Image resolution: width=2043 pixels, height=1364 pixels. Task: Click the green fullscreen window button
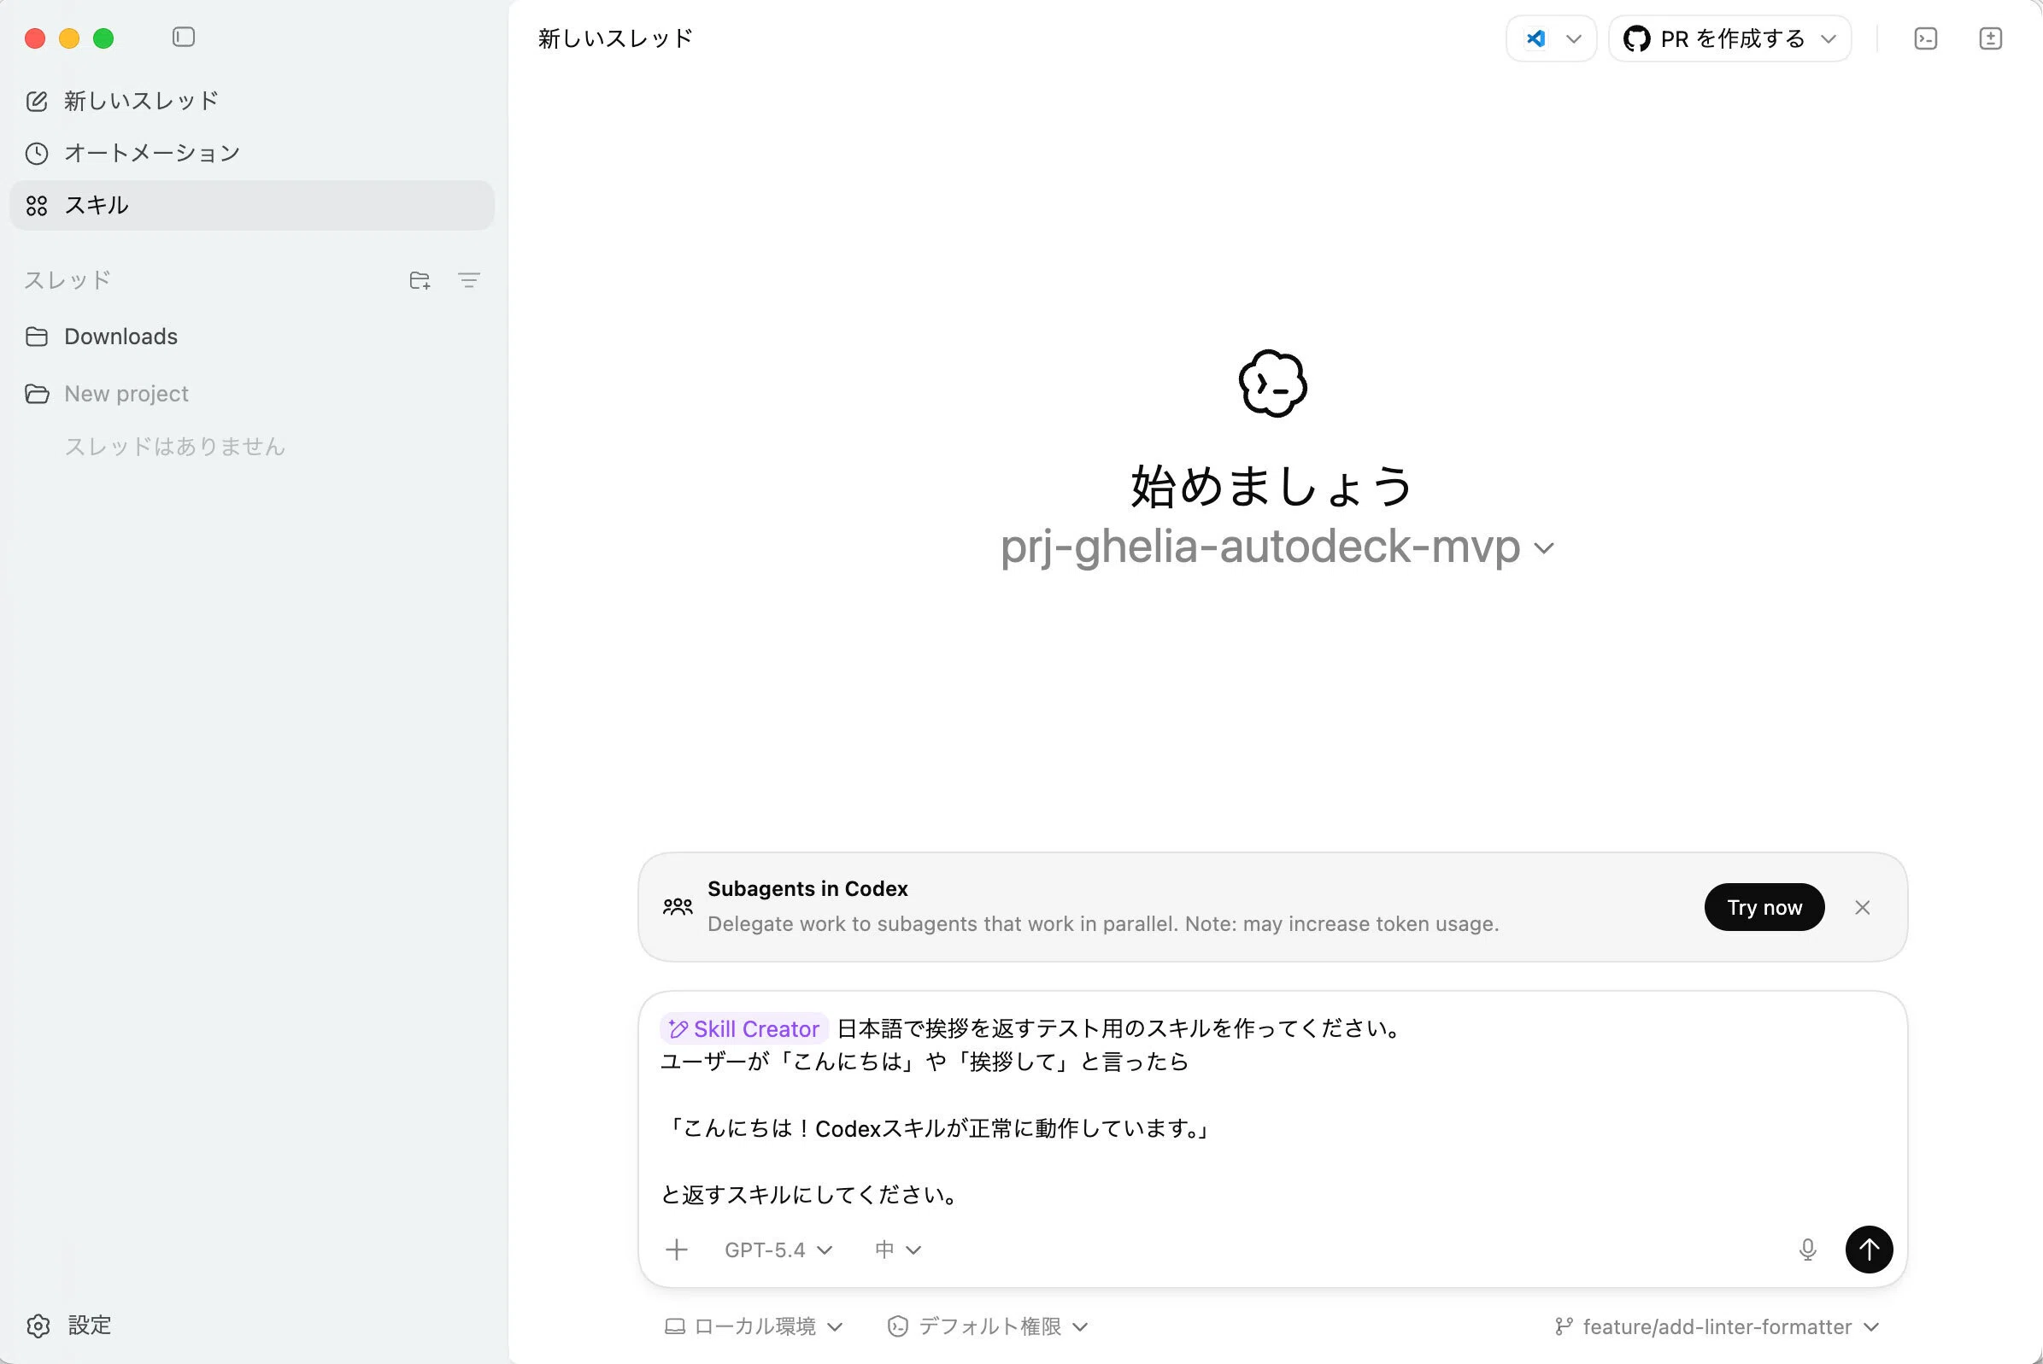[x=103, y=38]
